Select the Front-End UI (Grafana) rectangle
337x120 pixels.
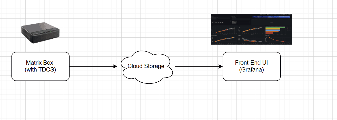pyautogui.click(x=251, y=66)
